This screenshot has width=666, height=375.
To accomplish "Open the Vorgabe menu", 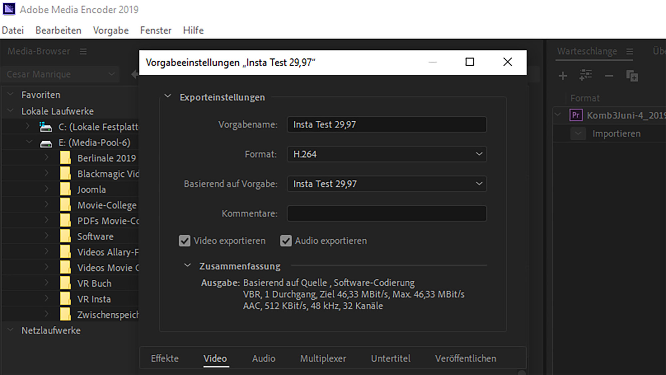I will (111, 30).
